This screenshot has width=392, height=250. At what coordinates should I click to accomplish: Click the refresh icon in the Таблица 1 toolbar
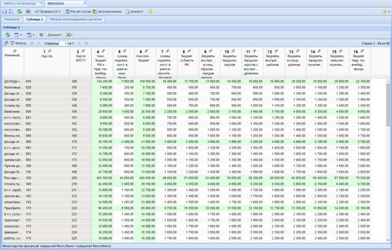pos(8,35)
